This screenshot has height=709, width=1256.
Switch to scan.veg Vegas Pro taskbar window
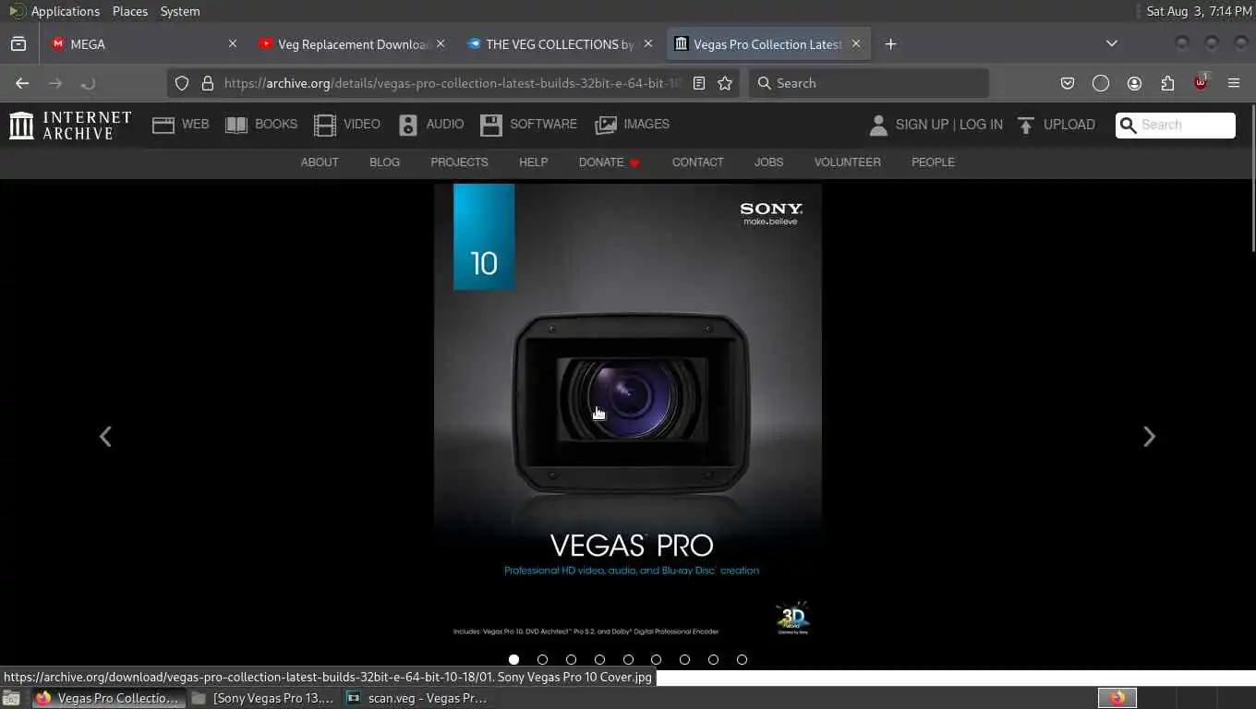[x=418, y=698]
